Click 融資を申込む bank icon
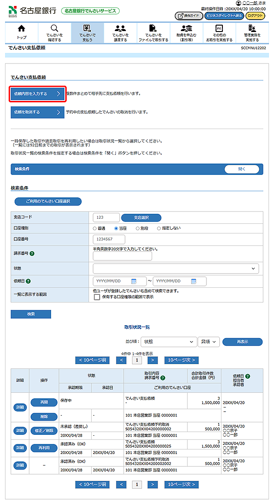 tap(186, 29)
